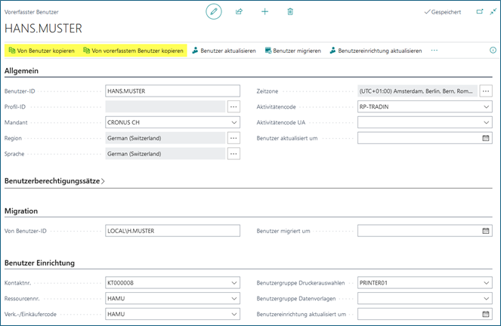Click ellipsis button next to Zeitzone

pyautogui.click(x=486, y=91)
